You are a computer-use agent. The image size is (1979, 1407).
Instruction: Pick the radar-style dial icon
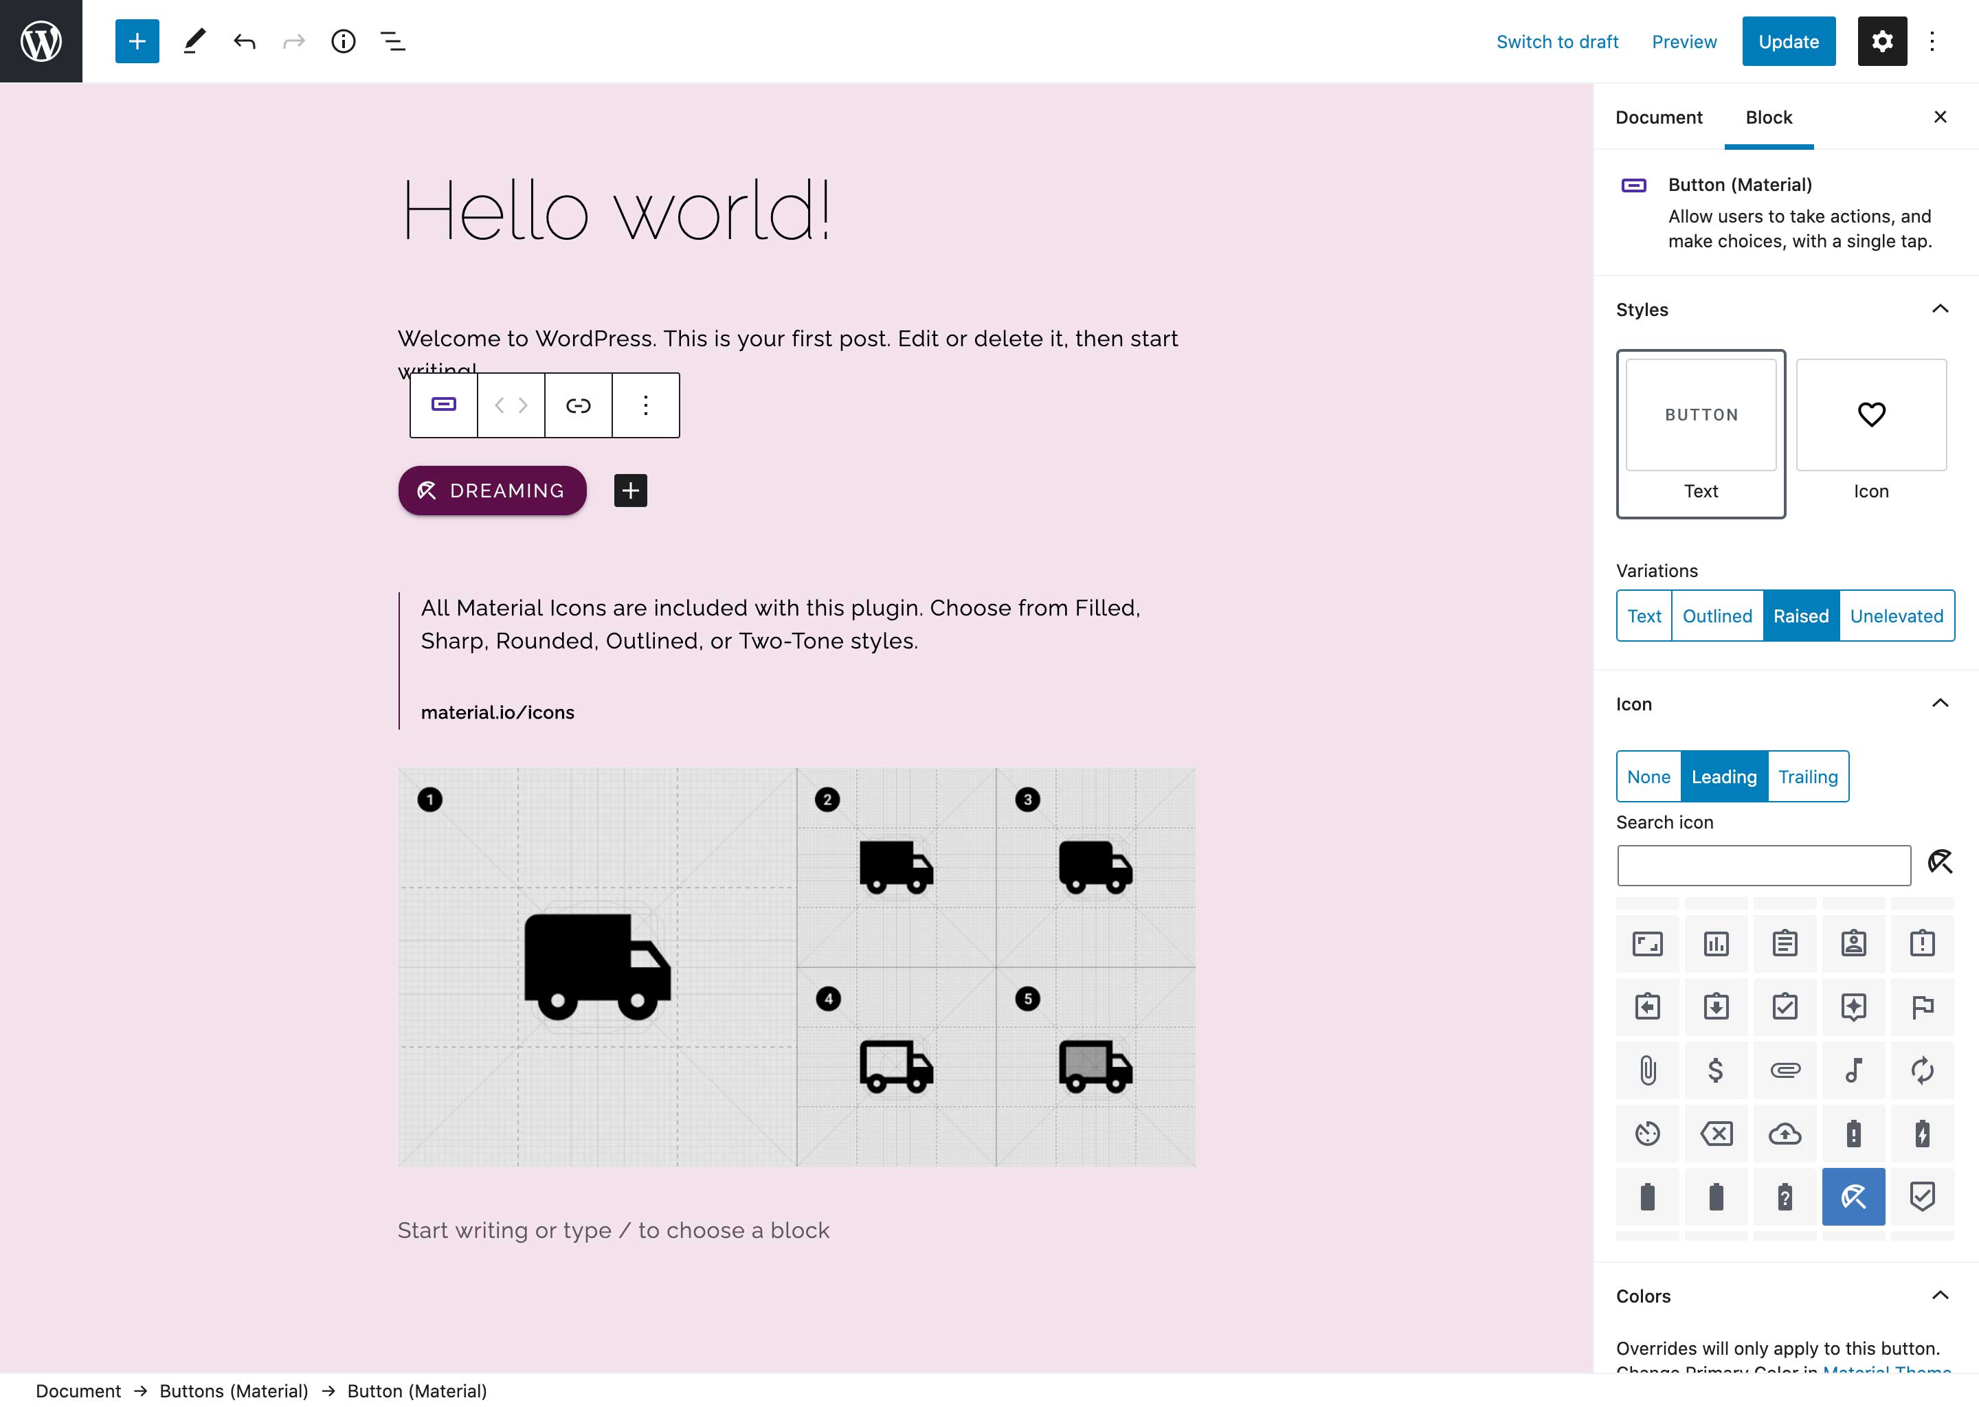click(x=1647, y=1133)
